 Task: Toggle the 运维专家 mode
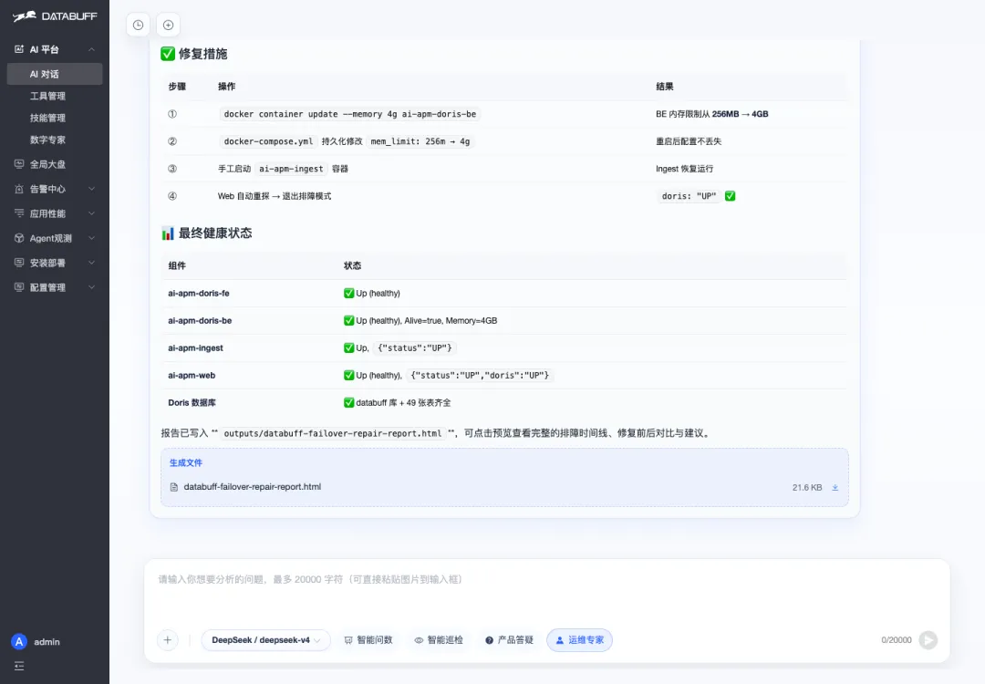pyautogui.click(x=579, y=640)
